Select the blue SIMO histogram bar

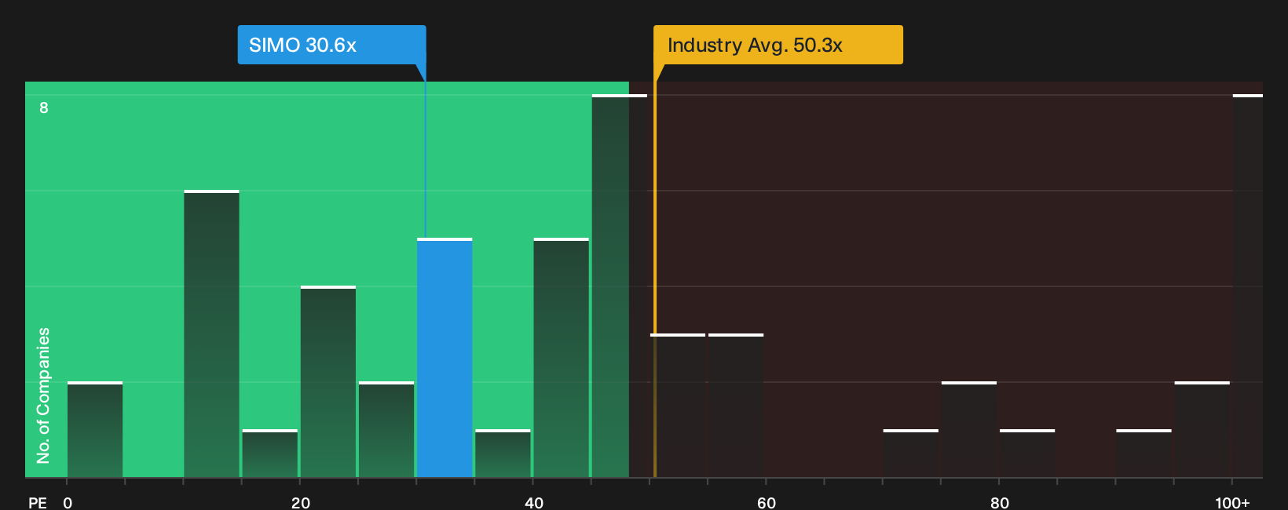[x=445, y=358]
